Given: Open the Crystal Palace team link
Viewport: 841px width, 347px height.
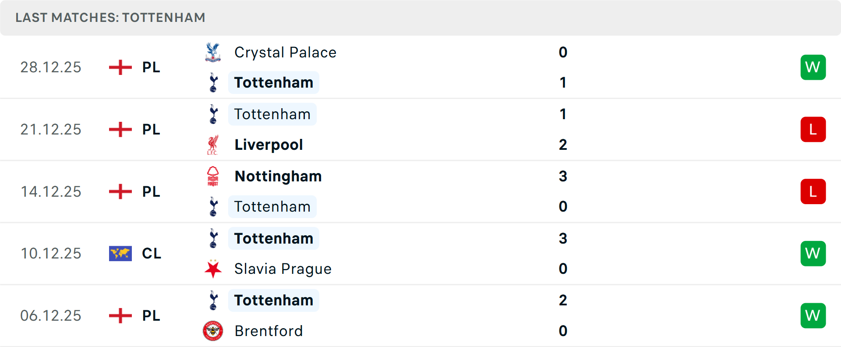Looking at the screenshot, I should 285,53.
